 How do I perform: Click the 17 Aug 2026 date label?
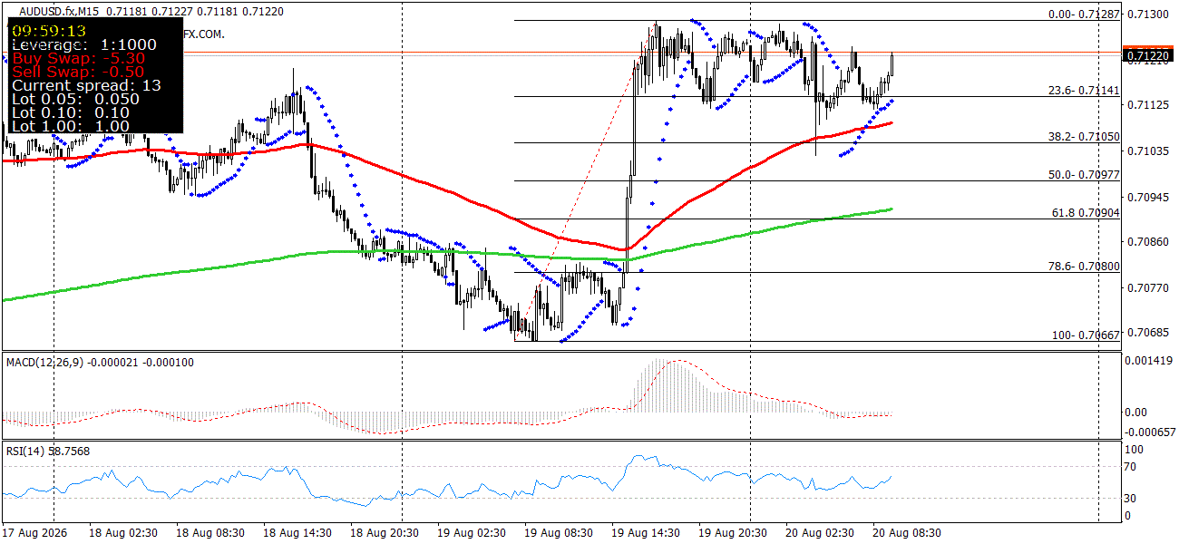35,532
